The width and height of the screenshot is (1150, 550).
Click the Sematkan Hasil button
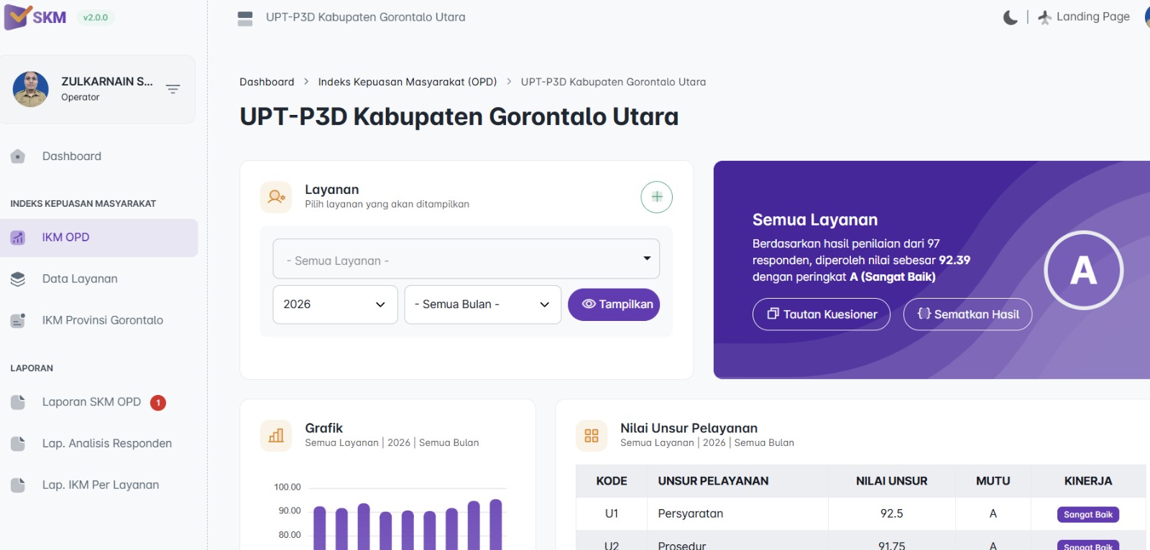967,314
